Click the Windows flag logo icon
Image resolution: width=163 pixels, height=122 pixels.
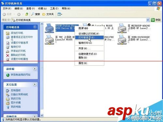click(158, 9)
